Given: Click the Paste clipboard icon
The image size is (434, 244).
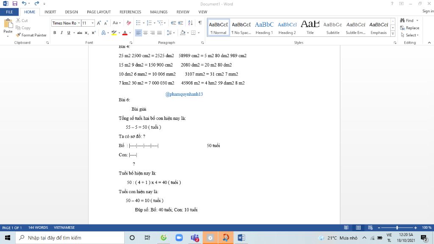Looking at the screenshot, I should point(8,24).
